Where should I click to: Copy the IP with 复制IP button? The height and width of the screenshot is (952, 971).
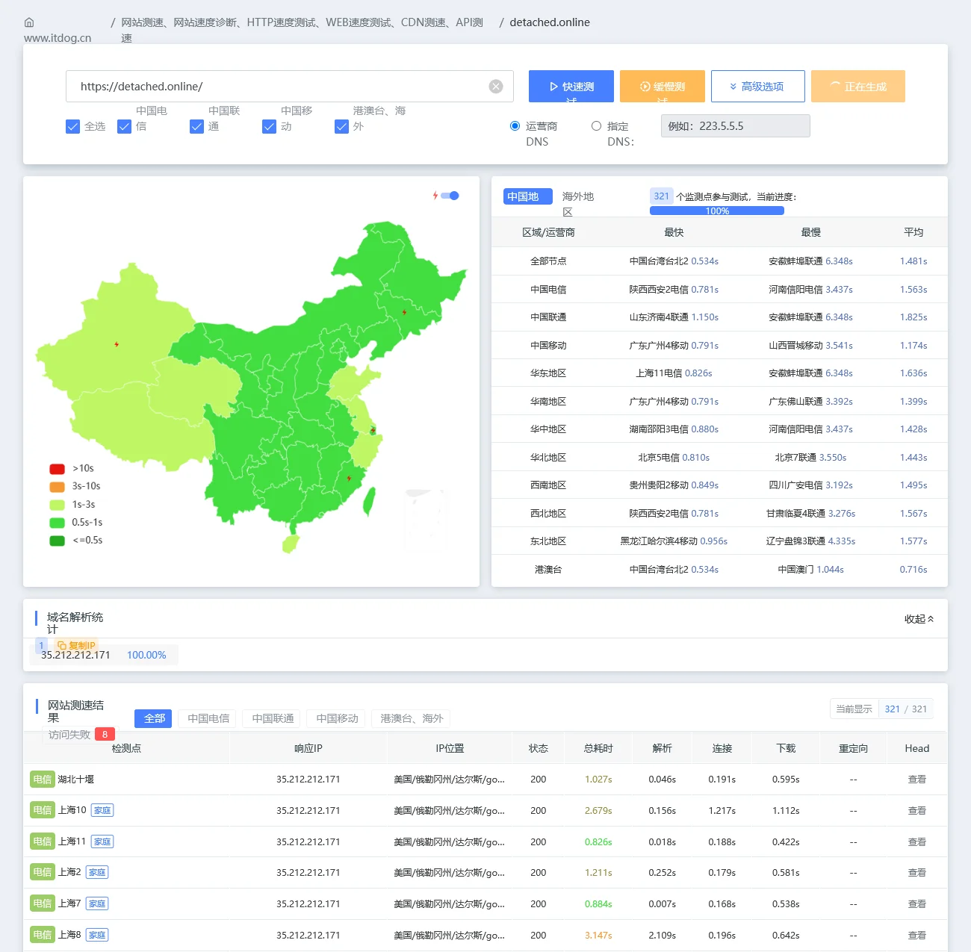click(76, 645)
